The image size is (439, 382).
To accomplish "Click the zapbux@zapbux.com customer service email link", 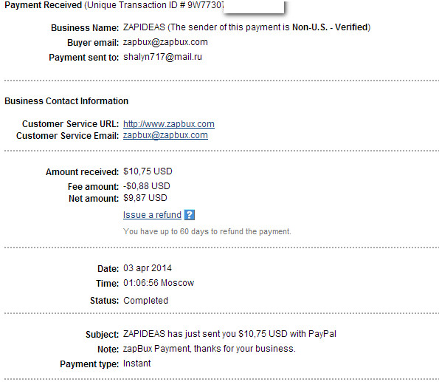I will (x=165, y=135).
